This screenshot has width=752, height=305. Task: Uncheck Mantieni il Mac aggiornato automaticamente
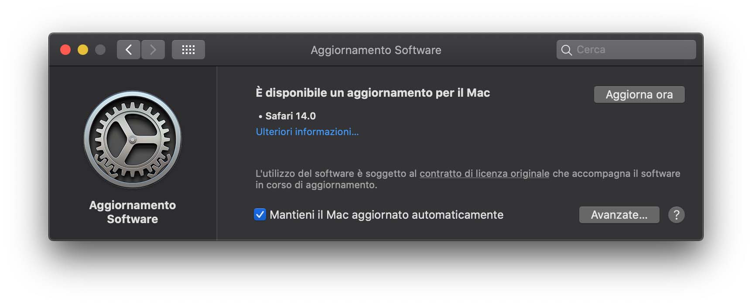[x=260, y=214]
